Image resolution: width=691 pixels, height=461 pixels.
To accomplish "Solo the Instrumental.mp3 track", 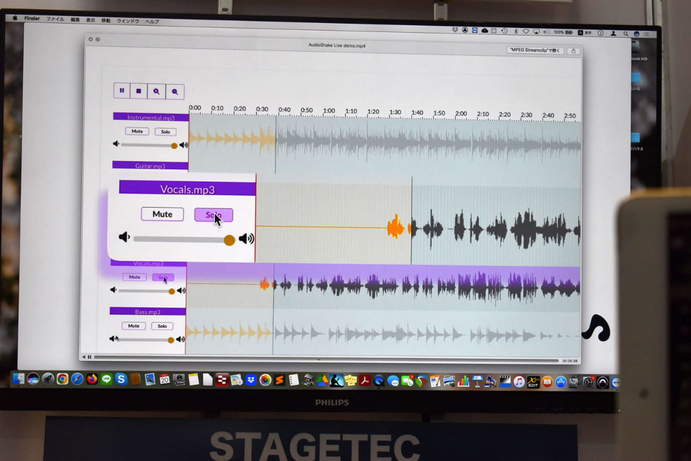I will pos(165,132).
